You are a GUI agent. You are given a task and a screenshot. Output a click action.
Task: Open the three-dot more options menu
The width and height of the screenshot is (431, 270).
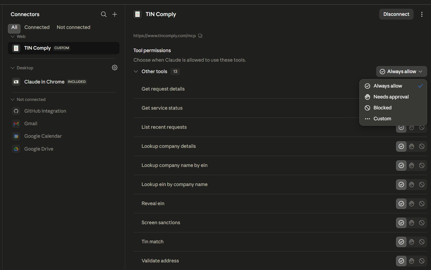click(x=422, y=14)
